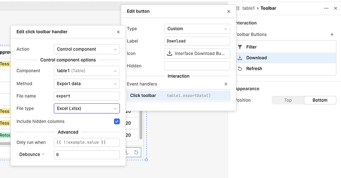This screenshot has height=178, width=341.
Task: Open the Icon picker showing Interface Download
Action: pos(197,53)
